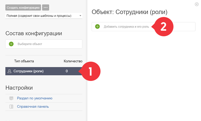Click the Раздел по умолчанию section icon

coord(11,98)
